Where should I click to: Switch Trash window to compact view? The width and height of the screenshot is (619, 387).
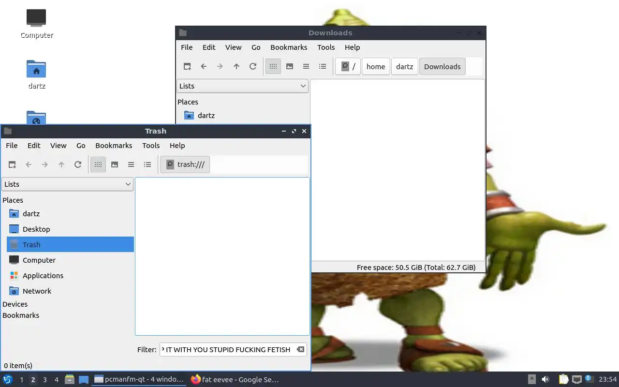131,164
